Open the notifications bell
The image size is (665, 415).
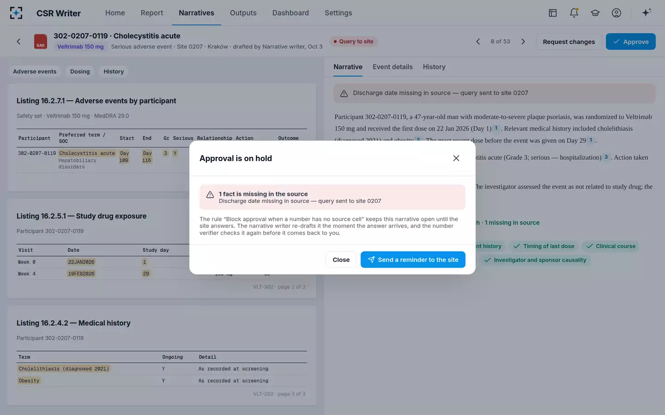tap(574, 13)
